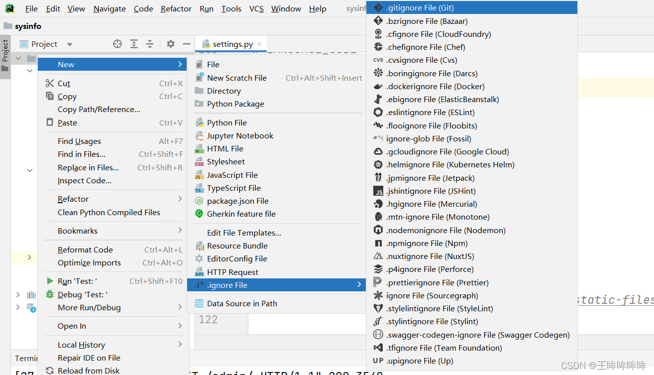Click the Python File icon
This screenshot has height=375, width=654.
199,123
